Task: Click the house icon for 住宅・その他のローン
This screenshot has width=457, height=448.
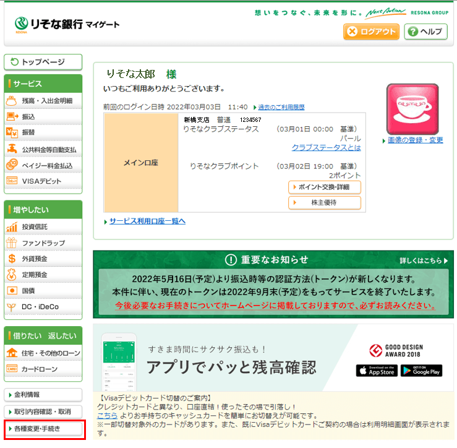Action: (x=12, y=353)
